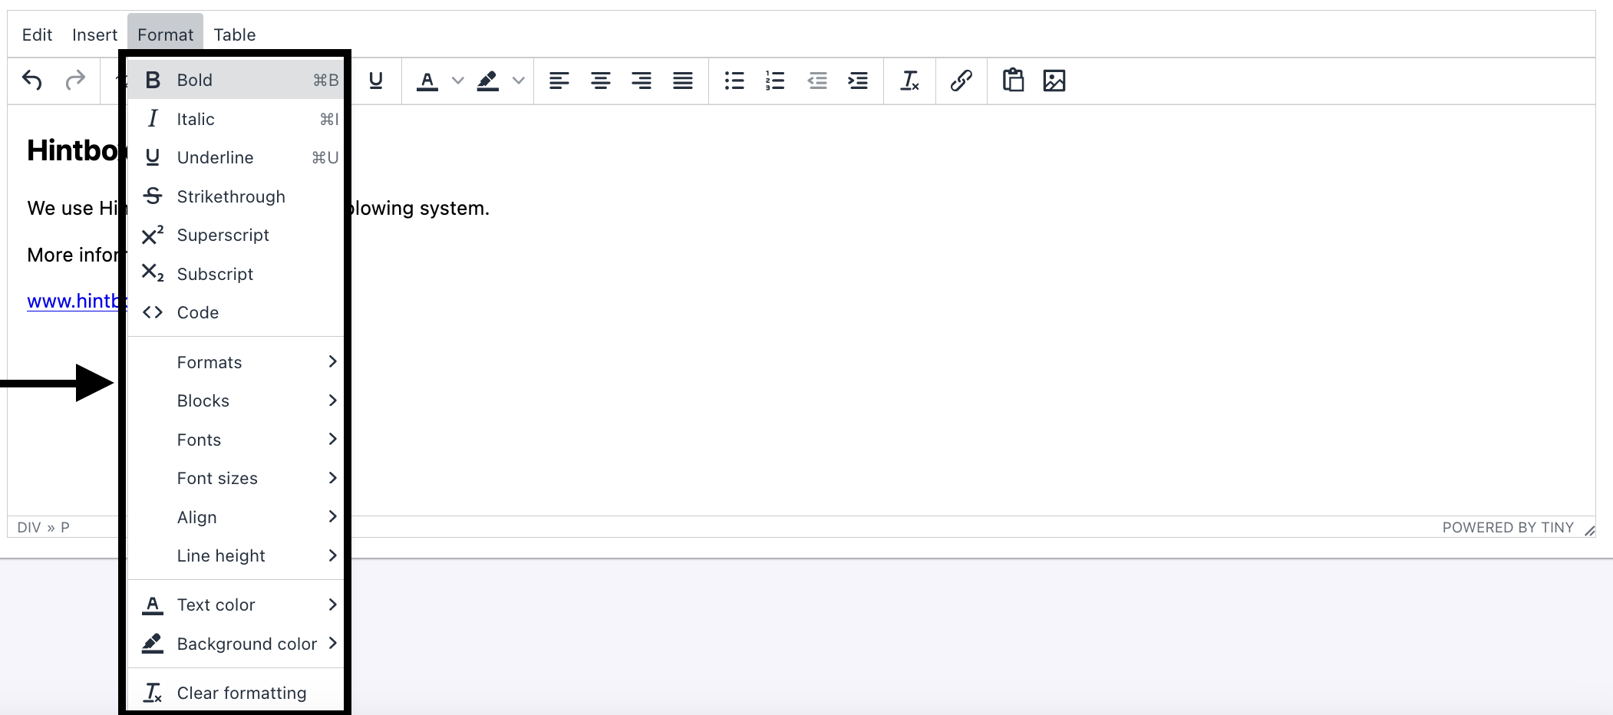
Task: Open the Edit menu
Action: 37,35
